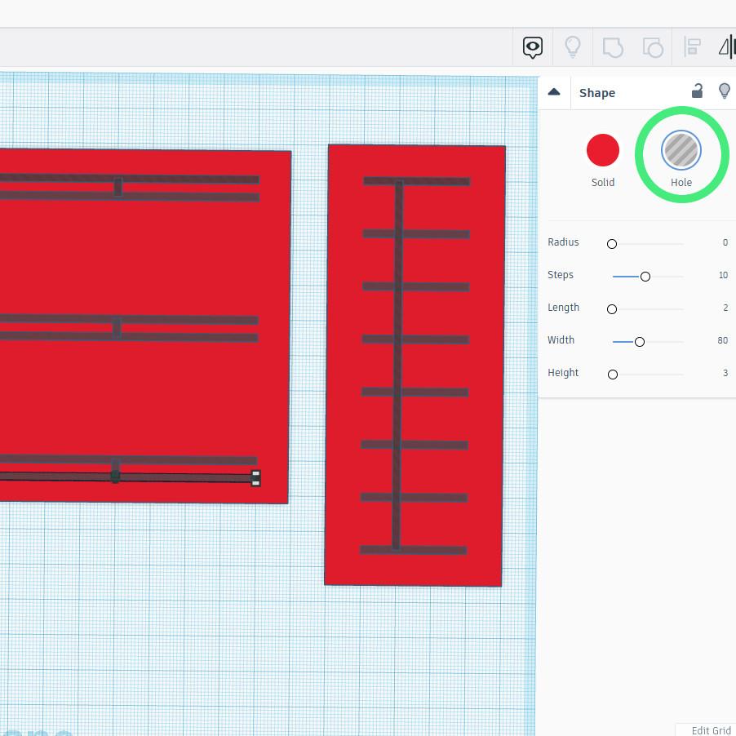Click the Length value 2 field
The width and height of the screenshot is (736, 736).
[x=725, y=308]
